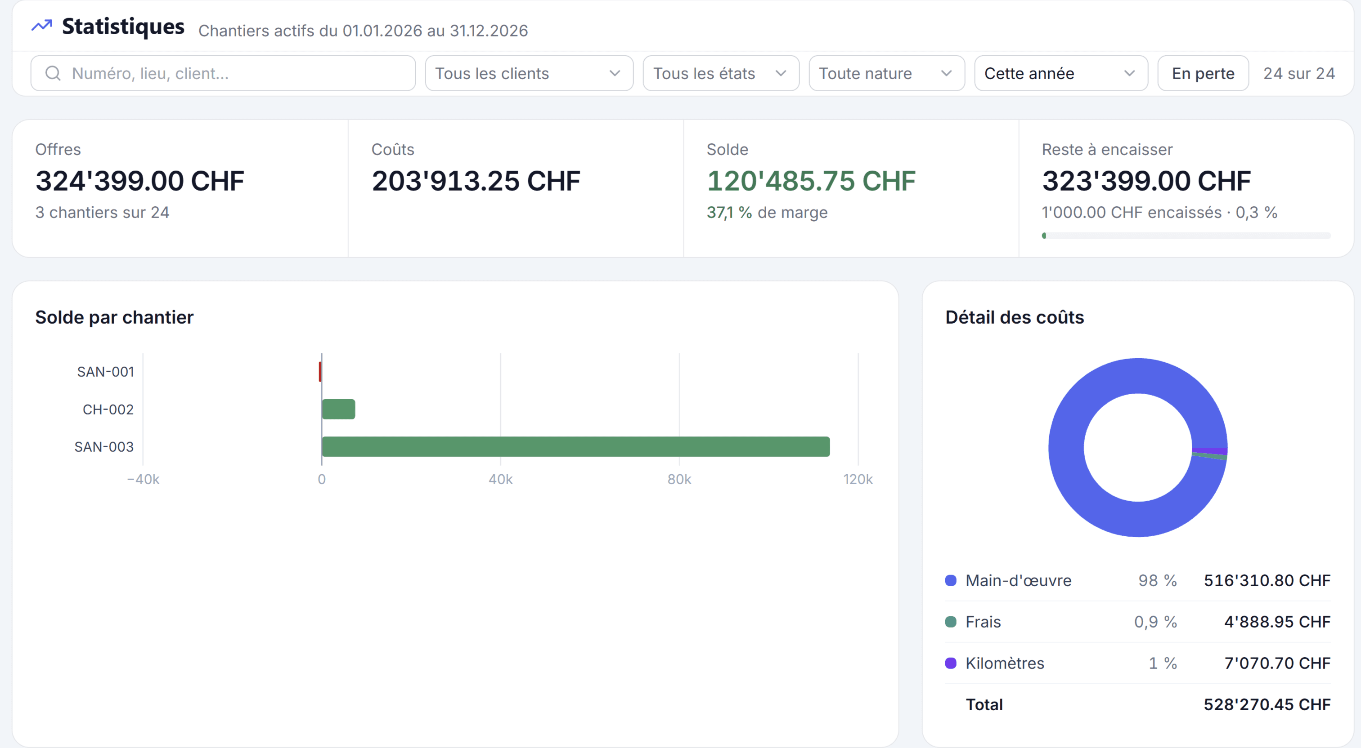The image size is (1361, 748).
Task: Click the Reste à encaisser progress bar
Action: (x=1186, y=236)
